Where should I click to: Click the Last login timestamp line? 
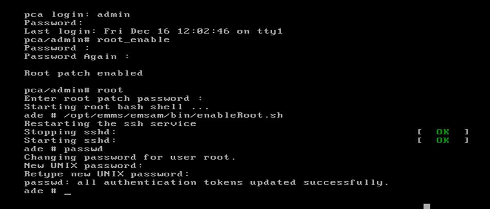[153, 31]
